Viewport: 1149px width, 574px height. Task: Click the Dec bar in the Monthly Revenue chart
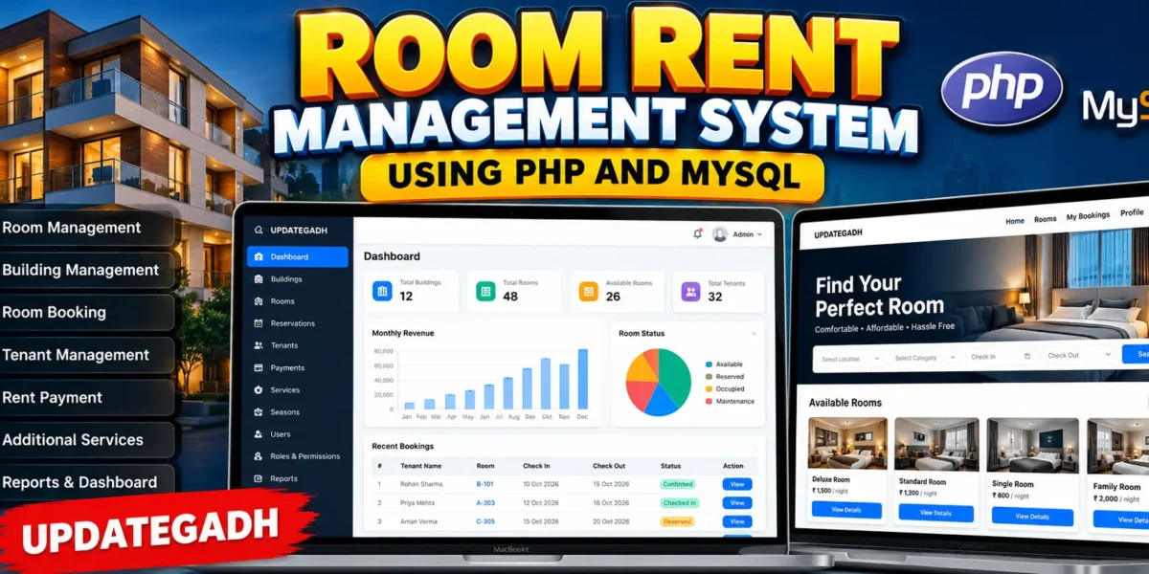[x=582, y=379]
